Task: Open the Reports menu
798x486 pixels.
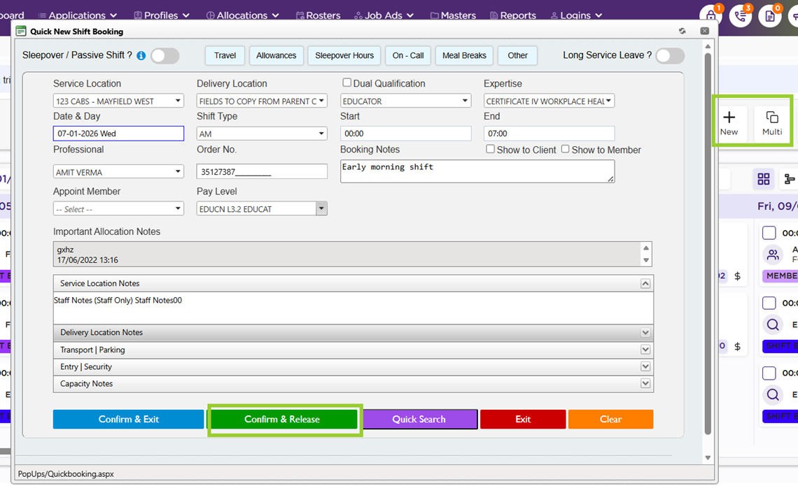Action: (x=514, y=15)
